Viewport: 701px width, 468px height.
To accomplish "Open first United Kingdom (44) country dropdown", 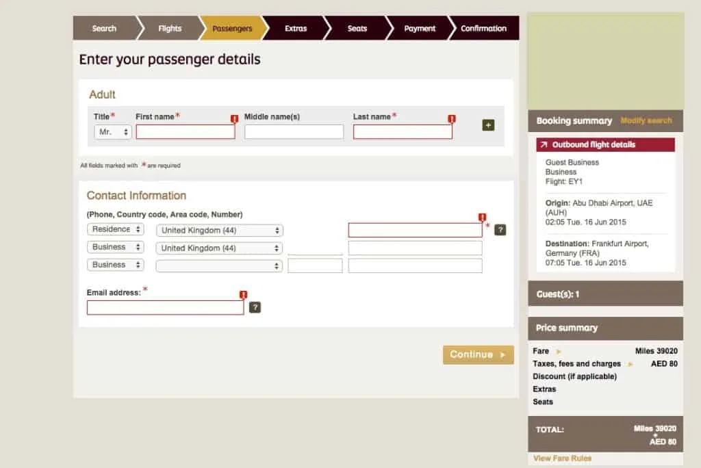I will [x=219, y=231].
